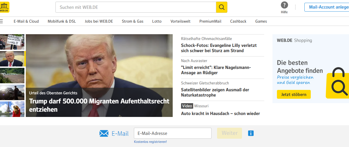Click the blue 'E-Mail' label text
The width and height of the screenshot is (349, 147).
[120, 133]
